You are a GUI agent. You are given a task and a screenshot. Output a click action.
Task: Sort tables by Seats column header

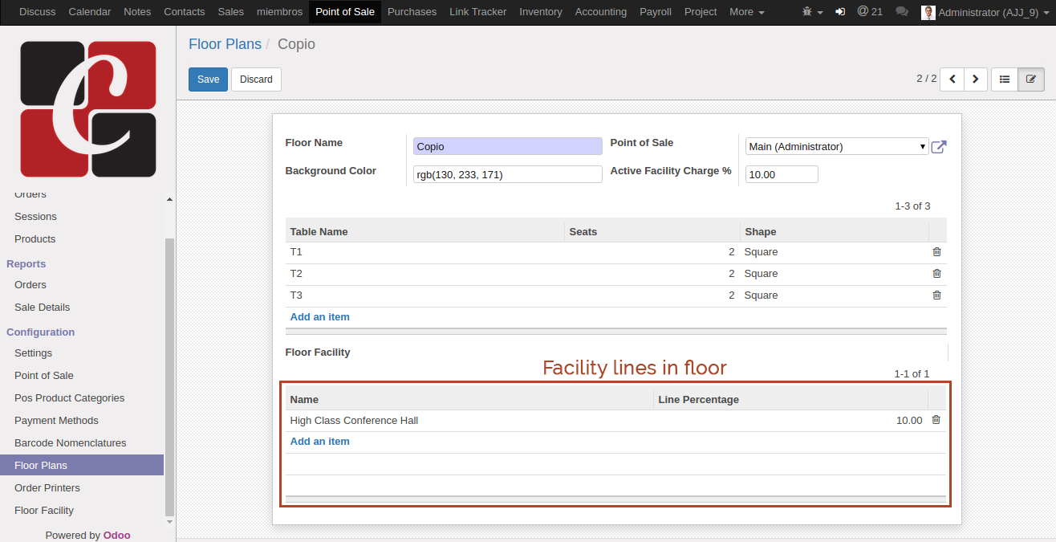[x=652, y=231]
